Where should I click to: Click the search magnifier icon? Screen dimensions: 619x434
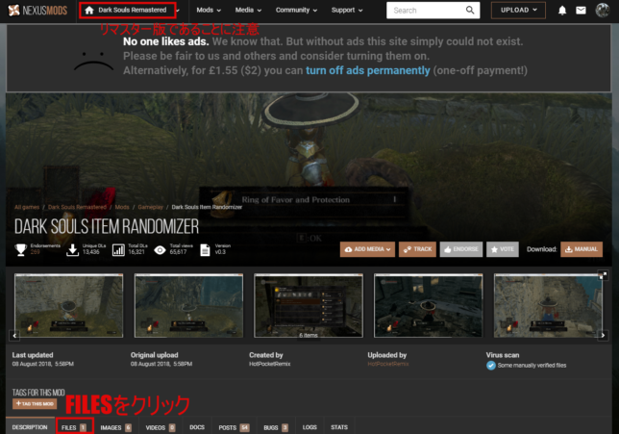click(470, 11)
